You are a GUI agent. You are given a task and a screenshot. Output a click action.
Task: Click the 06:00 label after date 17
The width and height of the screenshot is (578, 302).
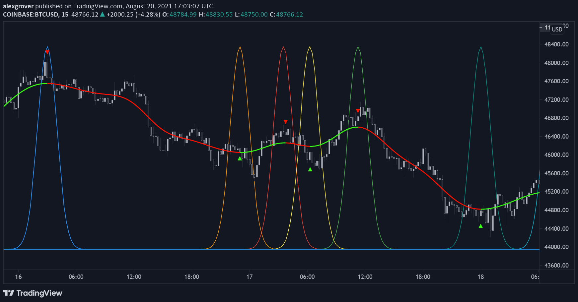point(307,277)
